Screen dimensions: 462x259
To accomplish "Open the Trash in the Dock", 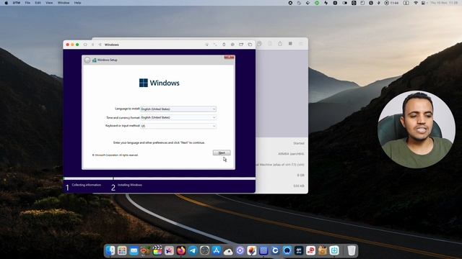I will [x=352, y=250].
